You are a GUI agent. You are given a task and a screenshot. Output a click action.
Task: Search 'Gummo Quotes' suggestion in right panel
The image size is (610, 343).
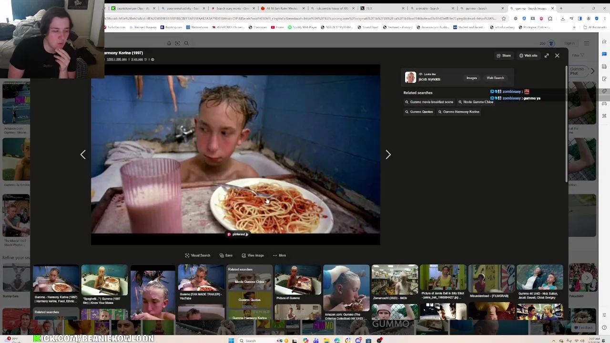coord(419,111)
